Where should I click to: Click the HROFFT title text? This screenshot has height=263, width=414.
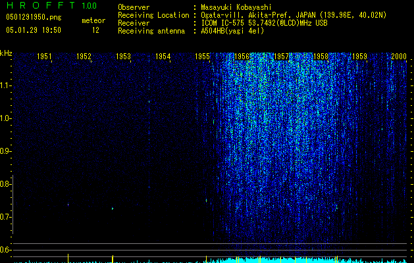click(x=41, y=5)
